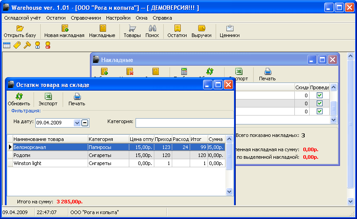Click refresh arrows icon in Накладные window
Image resolution: width=357 pixels, height=219 pixels.
click(x=210, y=71)
